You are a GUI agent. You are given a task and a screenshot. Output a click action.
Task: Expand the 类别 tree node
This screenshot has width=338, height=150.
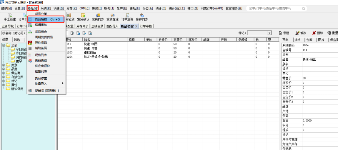tap(4, 65)
